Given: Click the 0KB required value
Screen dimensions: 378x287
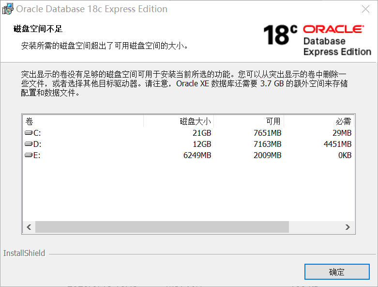Looking at the screenshot, I should click(x=345, y=155).
